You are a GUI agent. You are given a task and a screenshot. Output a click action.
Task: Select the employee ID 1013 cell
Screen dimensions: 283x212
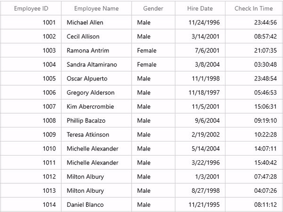(49, 191)
